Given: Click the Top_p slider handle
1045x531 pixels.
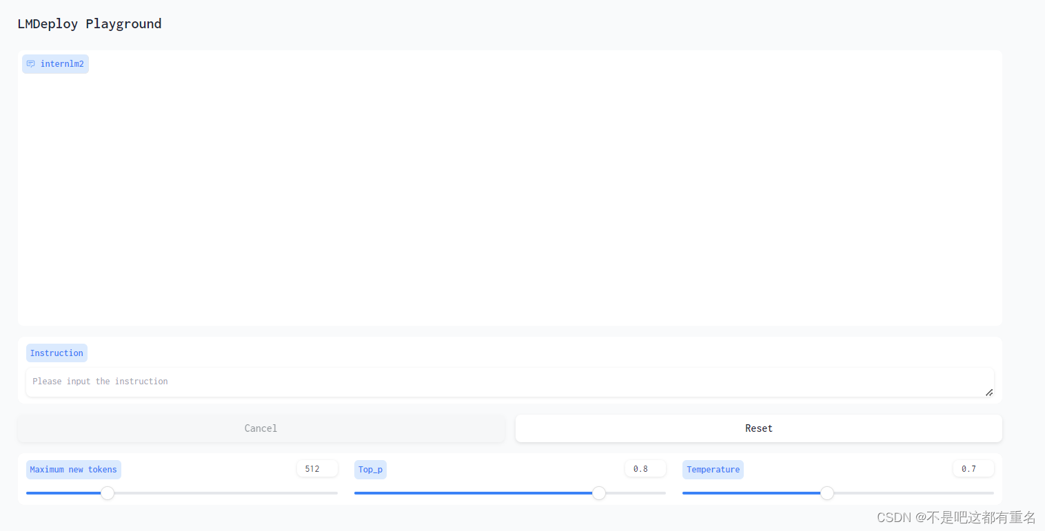Looking at the screenshot, I should tap(599, 493).
